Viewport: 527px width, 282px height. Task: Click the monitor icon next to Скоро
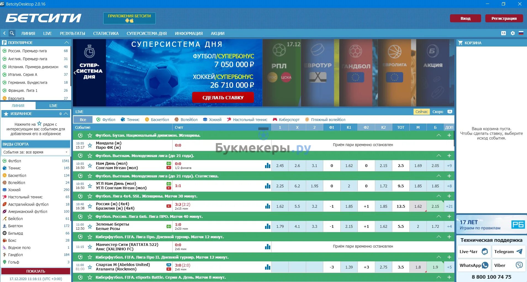450,112
